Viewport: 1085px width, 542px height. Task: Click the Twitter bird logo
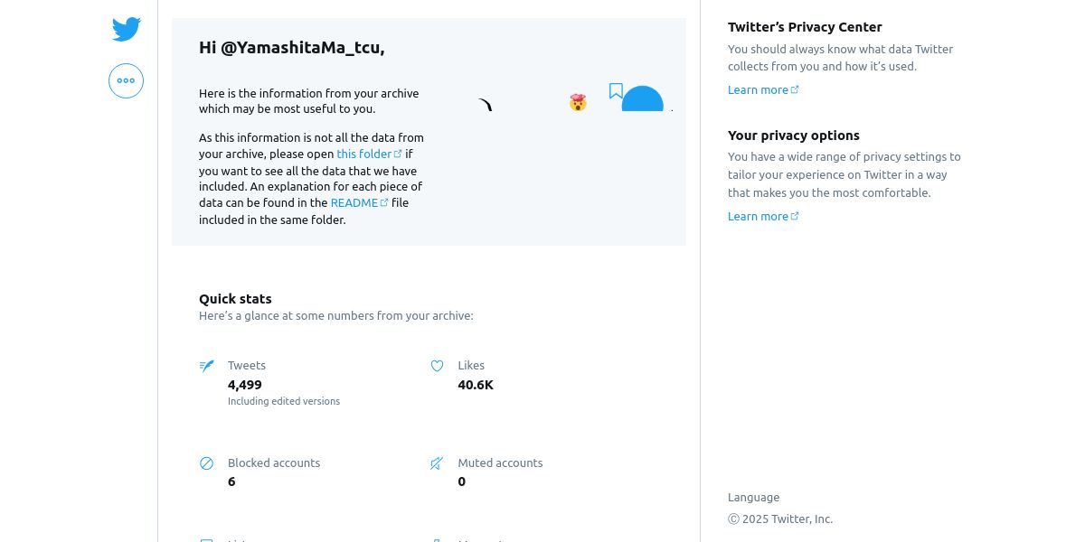pyautogui.click(x=126, y=30)
